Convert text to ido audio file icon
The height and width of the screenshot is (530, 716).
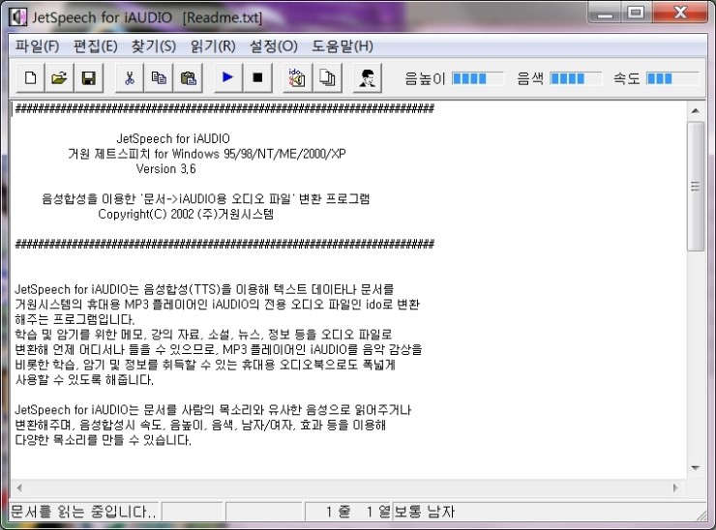point(297,78)
